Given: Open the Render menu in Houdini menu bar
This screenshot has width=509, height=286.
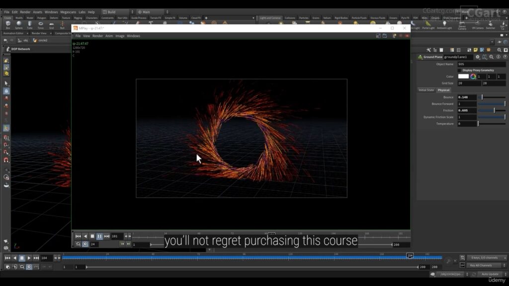Looking at the screenshot, I should pyautogui.click(x=25, y=12).
